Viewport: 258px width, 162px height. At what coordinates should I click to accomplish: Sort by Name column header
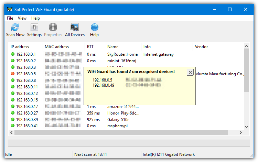coord(123,47)
